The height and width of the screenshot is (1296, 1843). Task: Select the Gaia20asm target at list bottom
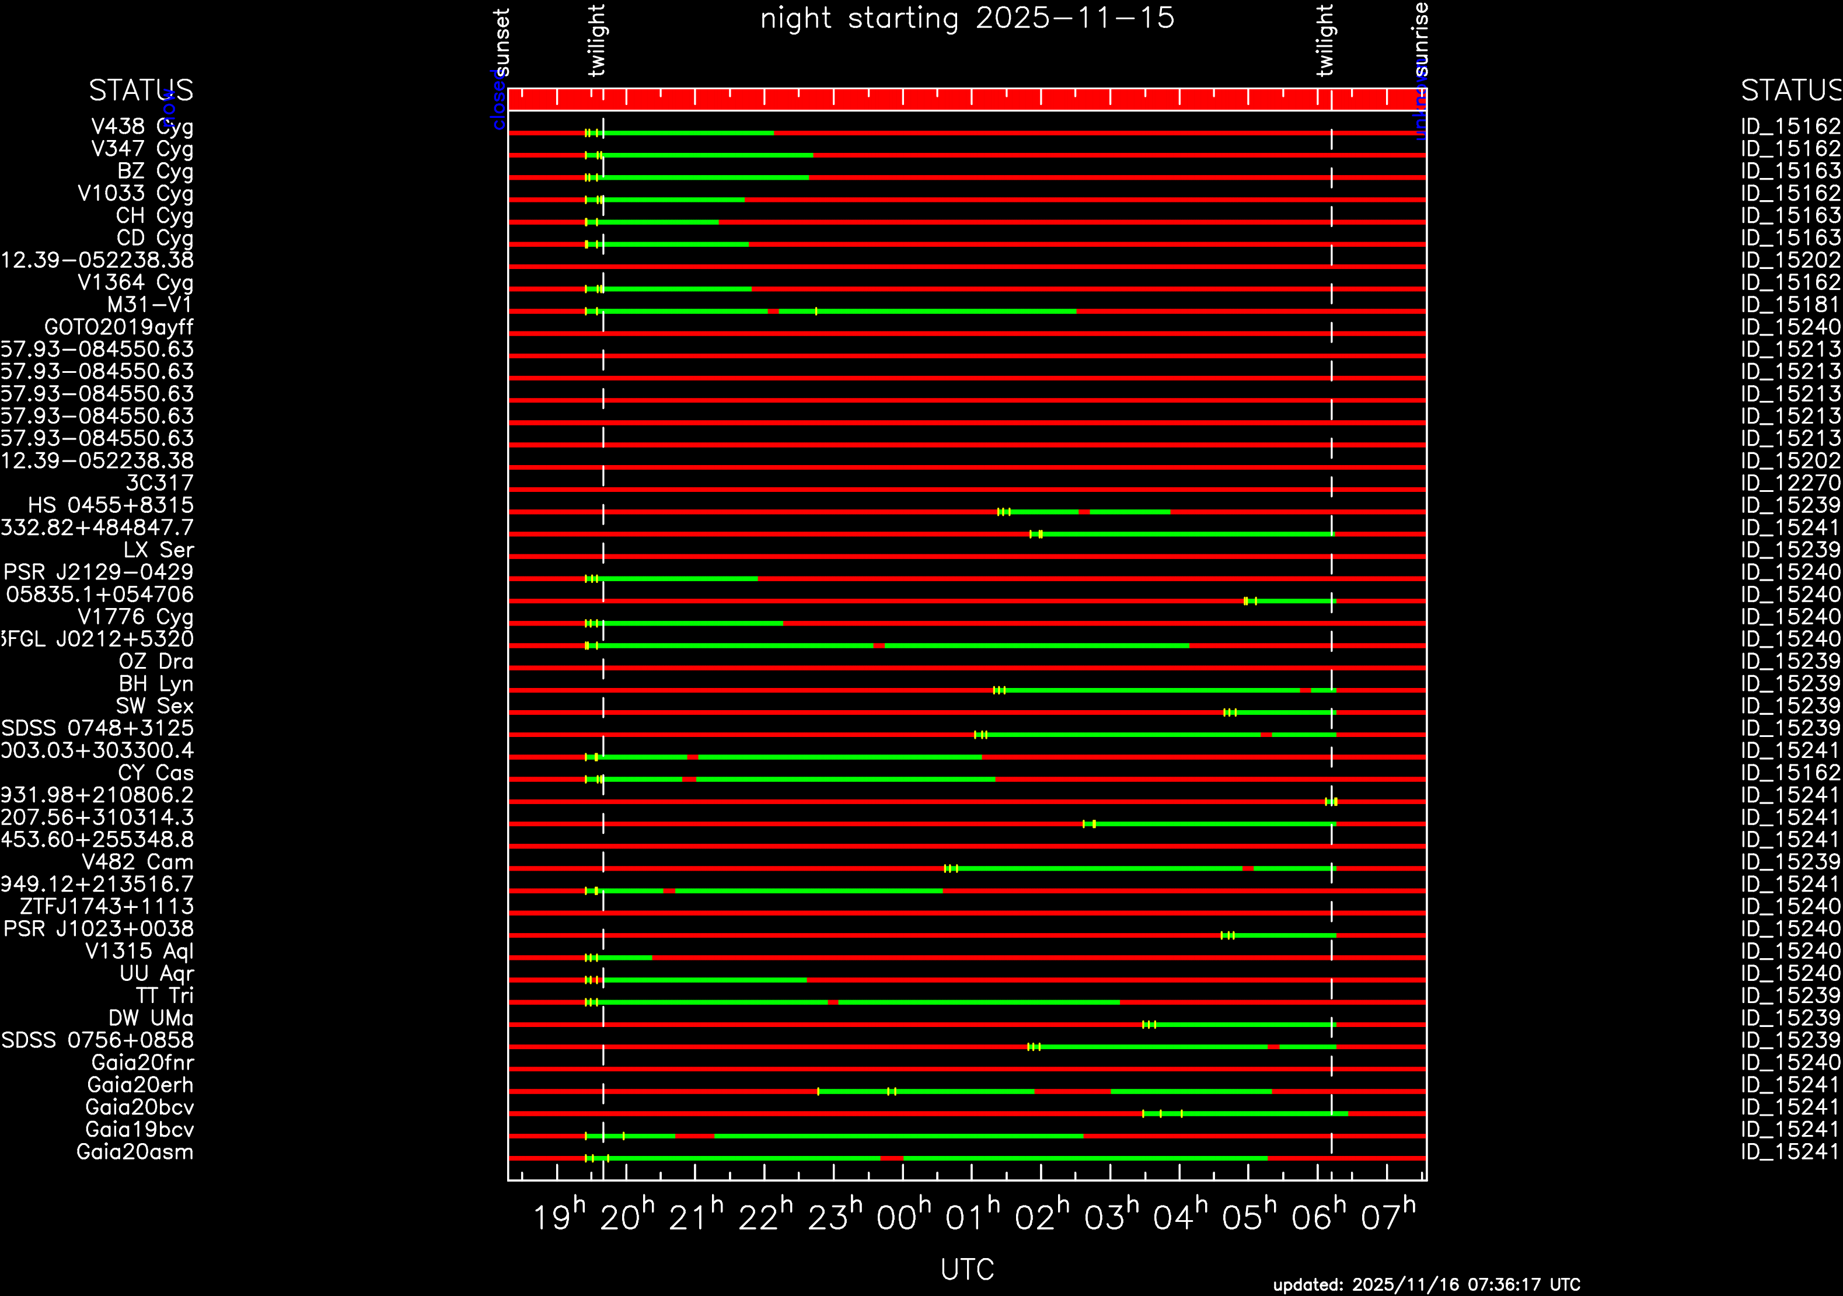pos(134,1152)
